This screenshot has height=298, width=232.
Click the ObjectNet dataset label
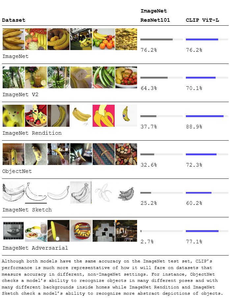click(17, 171)
